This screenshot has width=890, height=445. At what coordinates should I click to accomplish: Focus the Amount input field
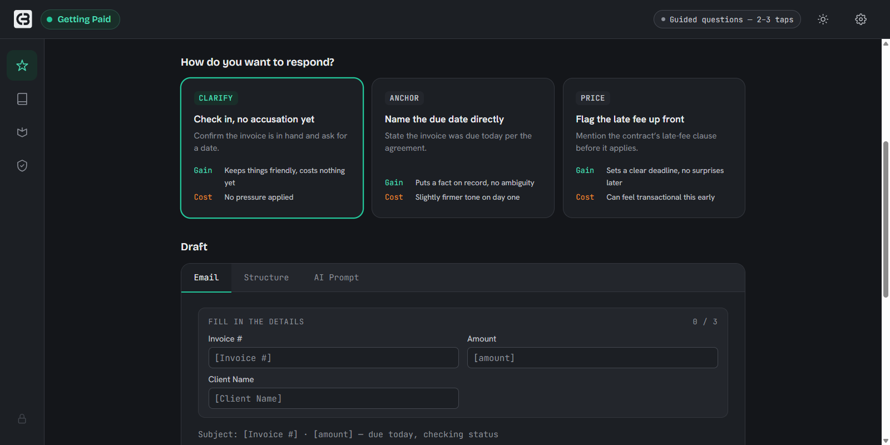592,358
